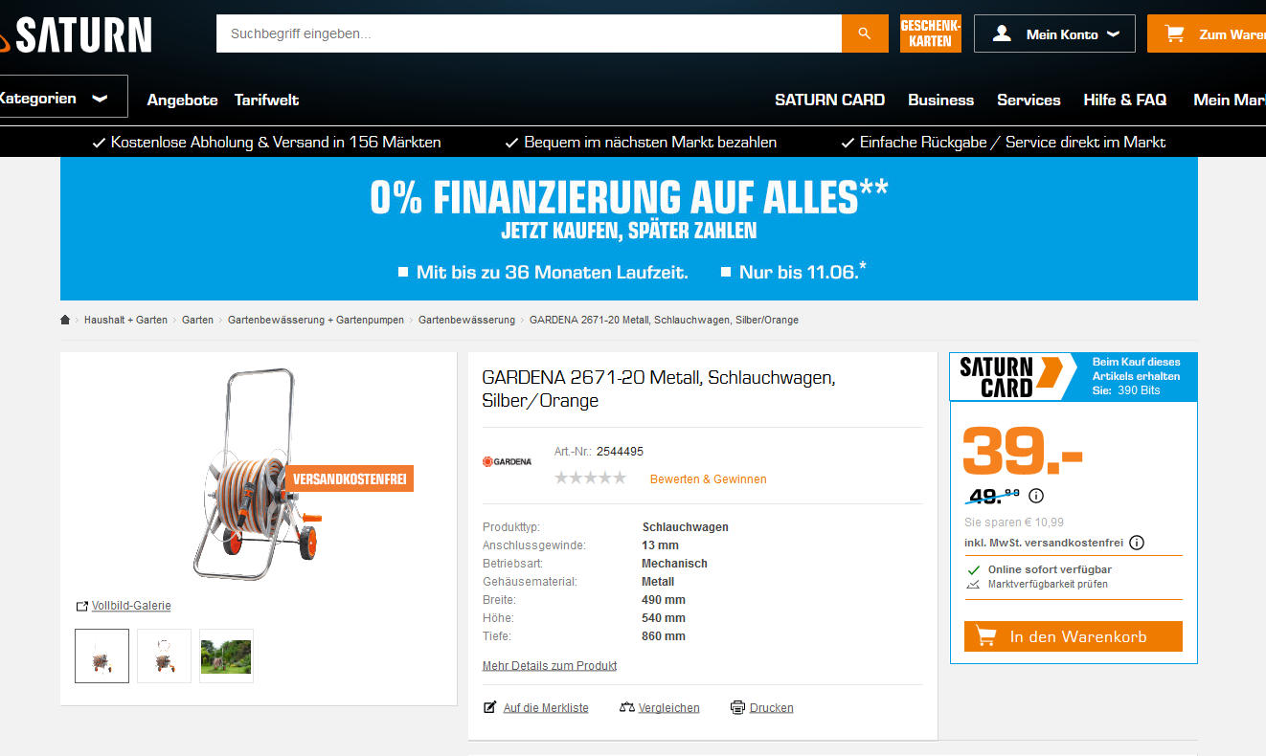Open the Angebote menu item
Screen dimensions: 1266x756
pos(182,100)
